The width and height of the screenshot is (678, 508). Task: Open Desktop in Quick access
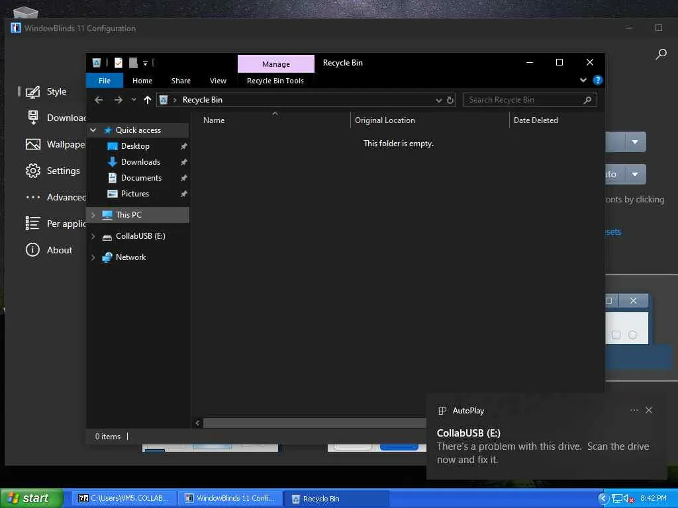[135, 146]
